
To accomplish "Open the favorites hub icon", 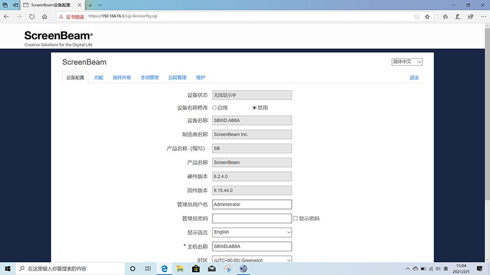I will point(445,17).
